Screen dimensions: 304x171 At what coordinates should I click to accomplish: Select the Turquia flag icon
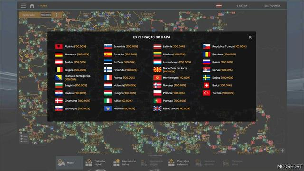click(x=207, y=93)
